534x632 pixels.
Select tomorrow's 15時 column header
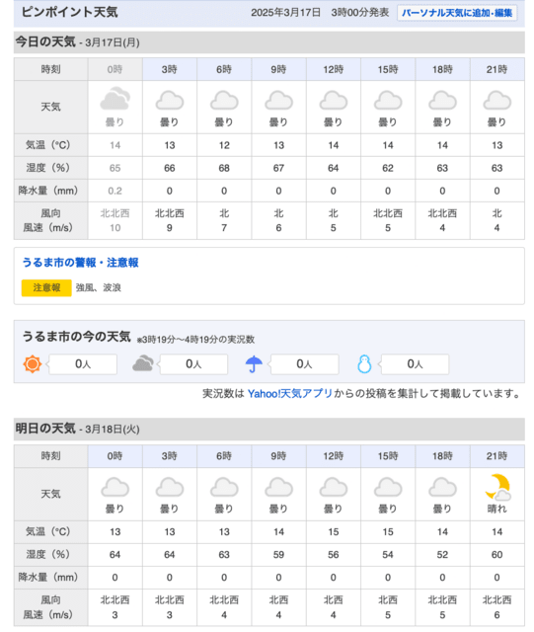[x=388, y=456]
